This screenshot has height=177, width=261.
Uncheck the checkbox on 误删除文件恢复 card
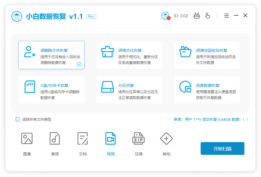pos(79,64)
